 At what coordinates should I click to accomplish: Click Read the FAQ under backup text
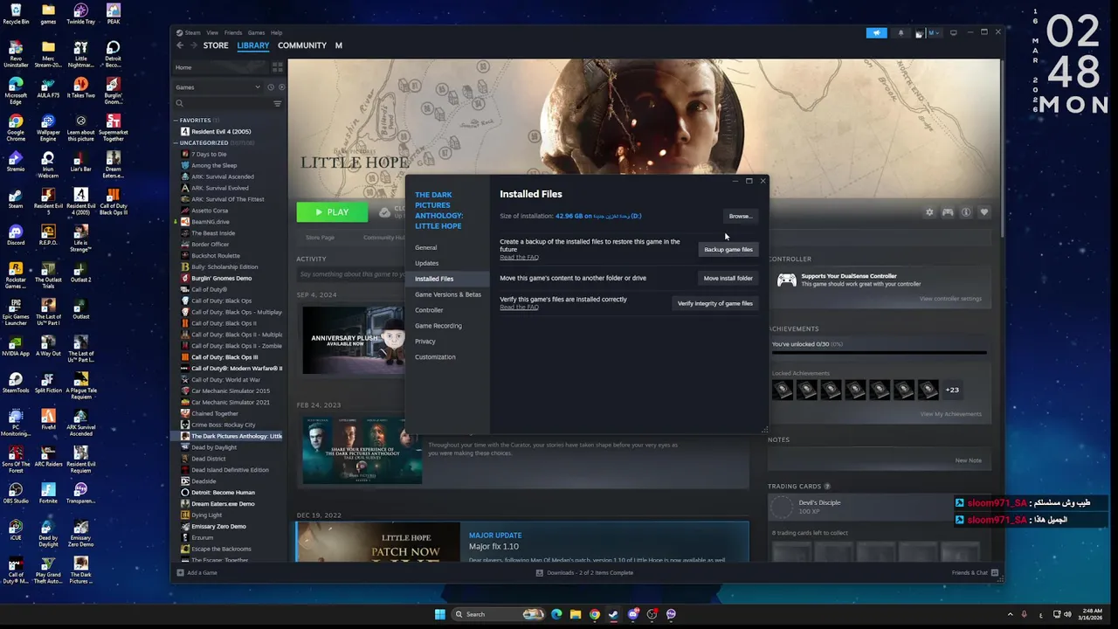tap(519, 258)
